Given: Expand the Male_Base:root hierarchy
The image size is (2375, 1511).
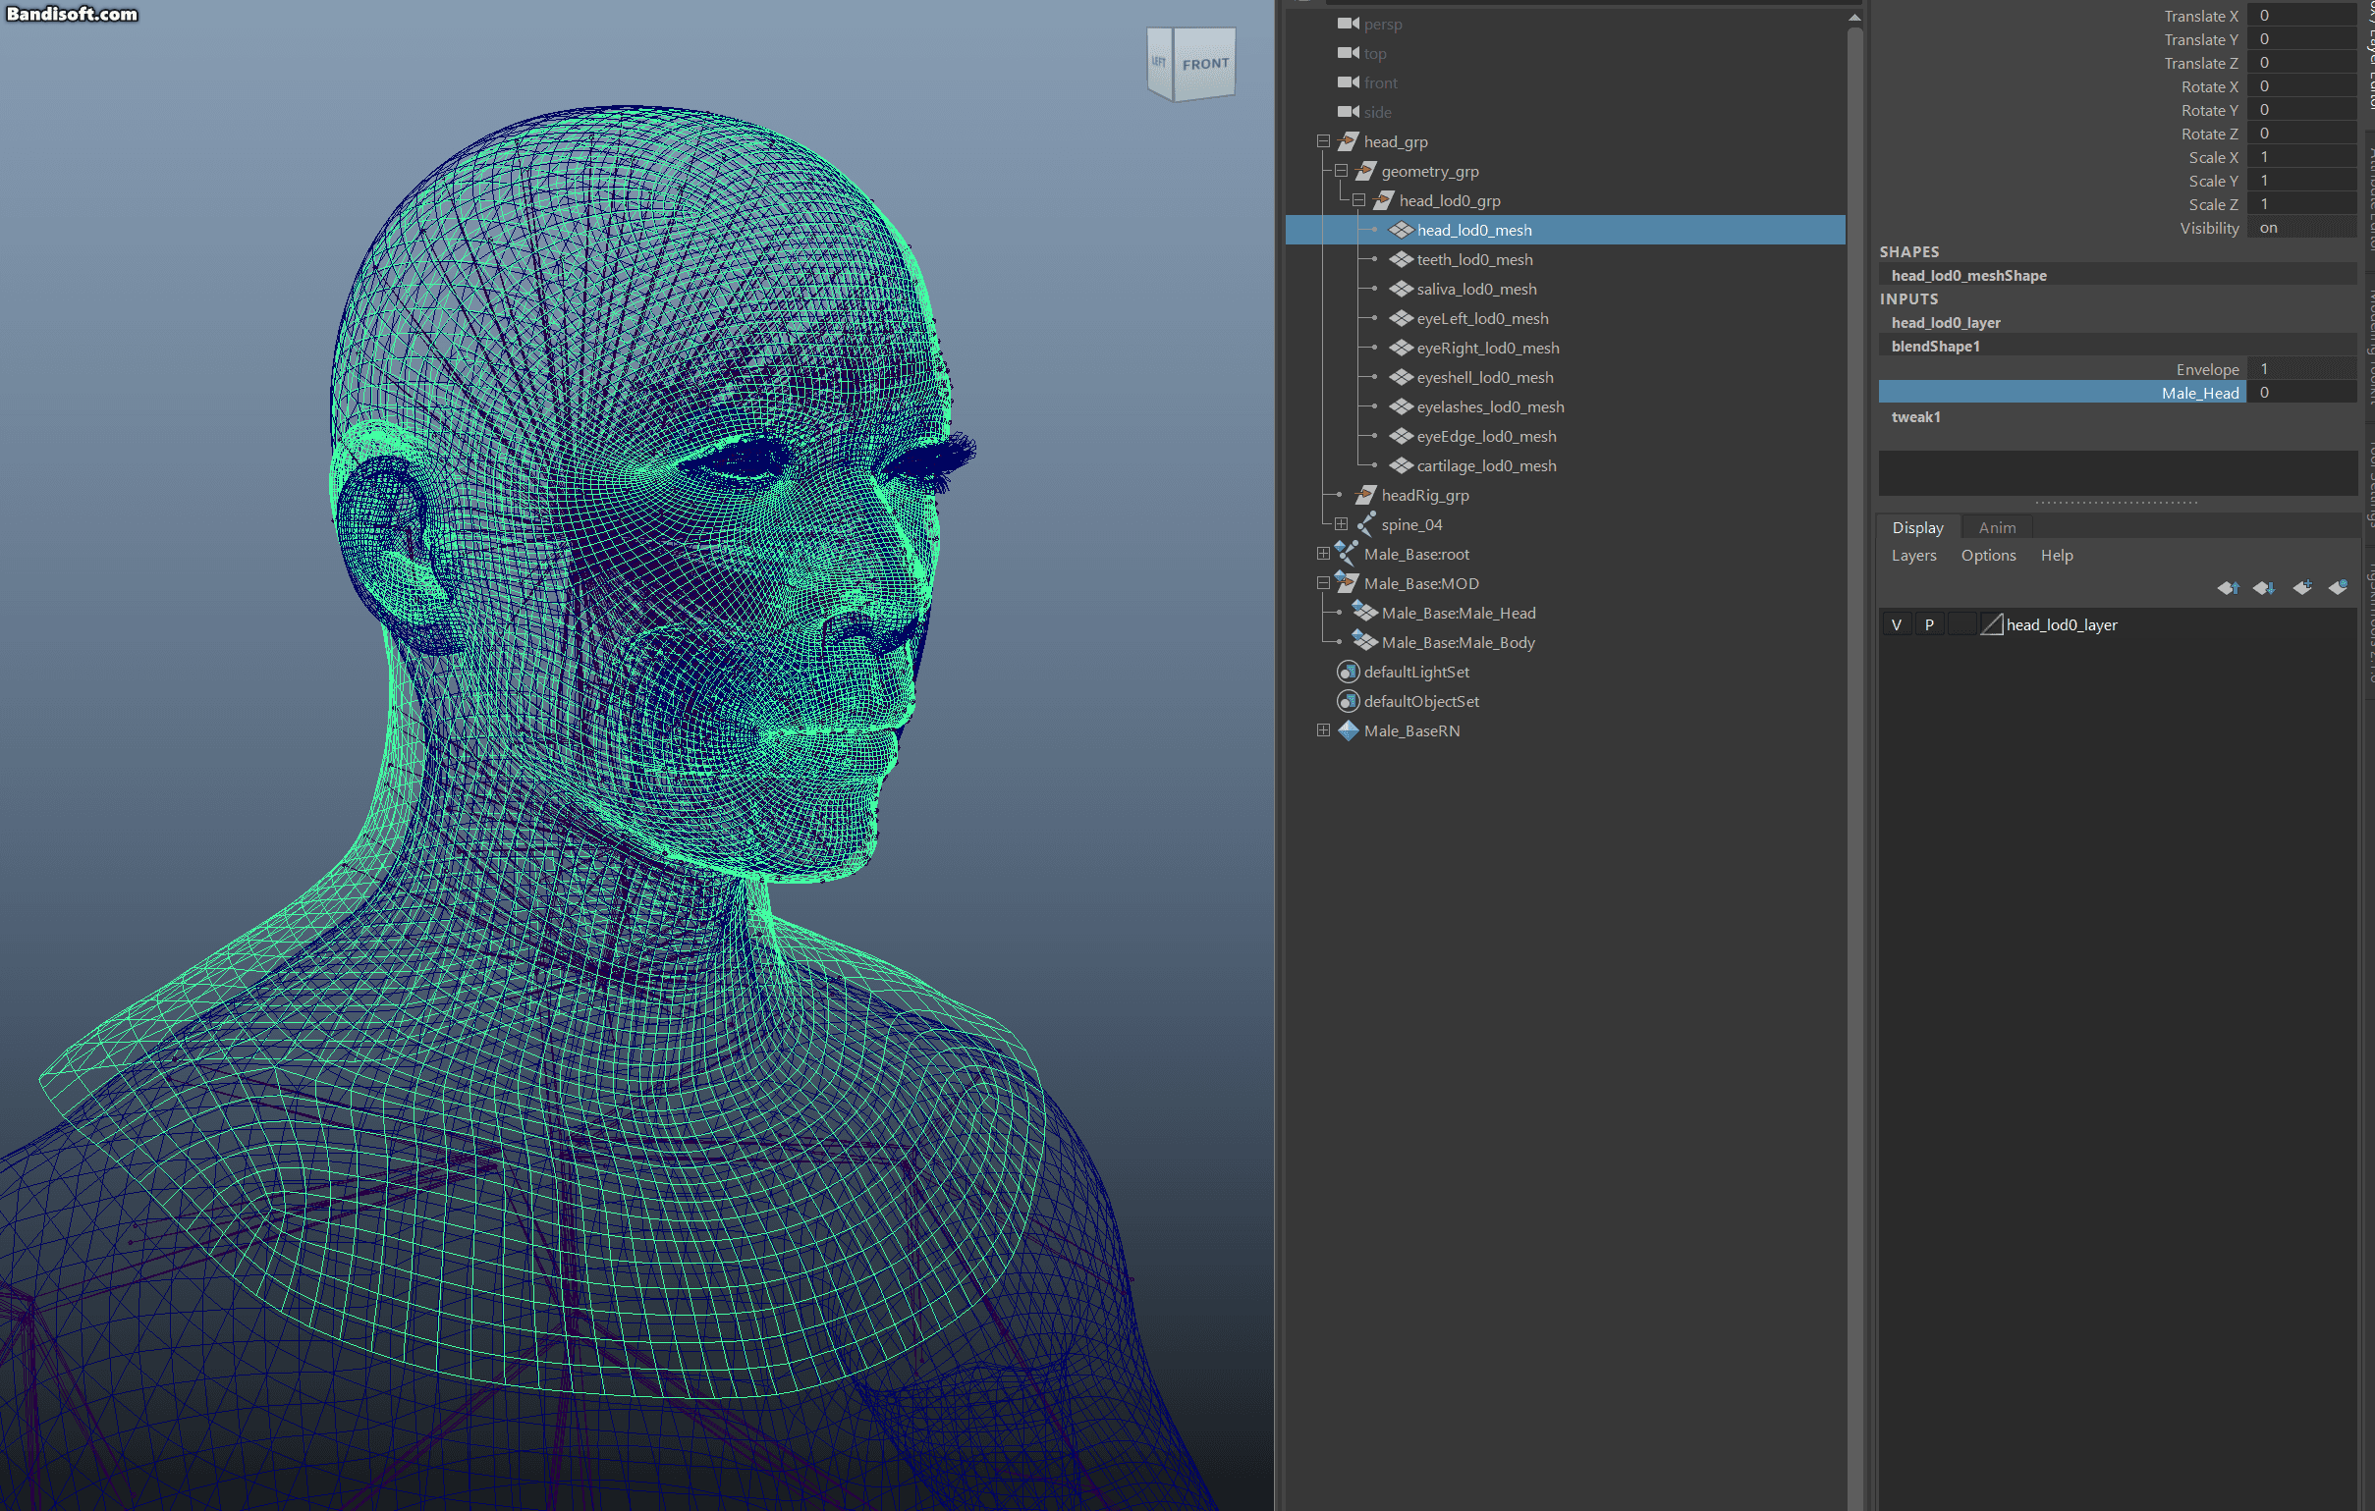Looking at the screenshot, I should tap(1324, 554).
